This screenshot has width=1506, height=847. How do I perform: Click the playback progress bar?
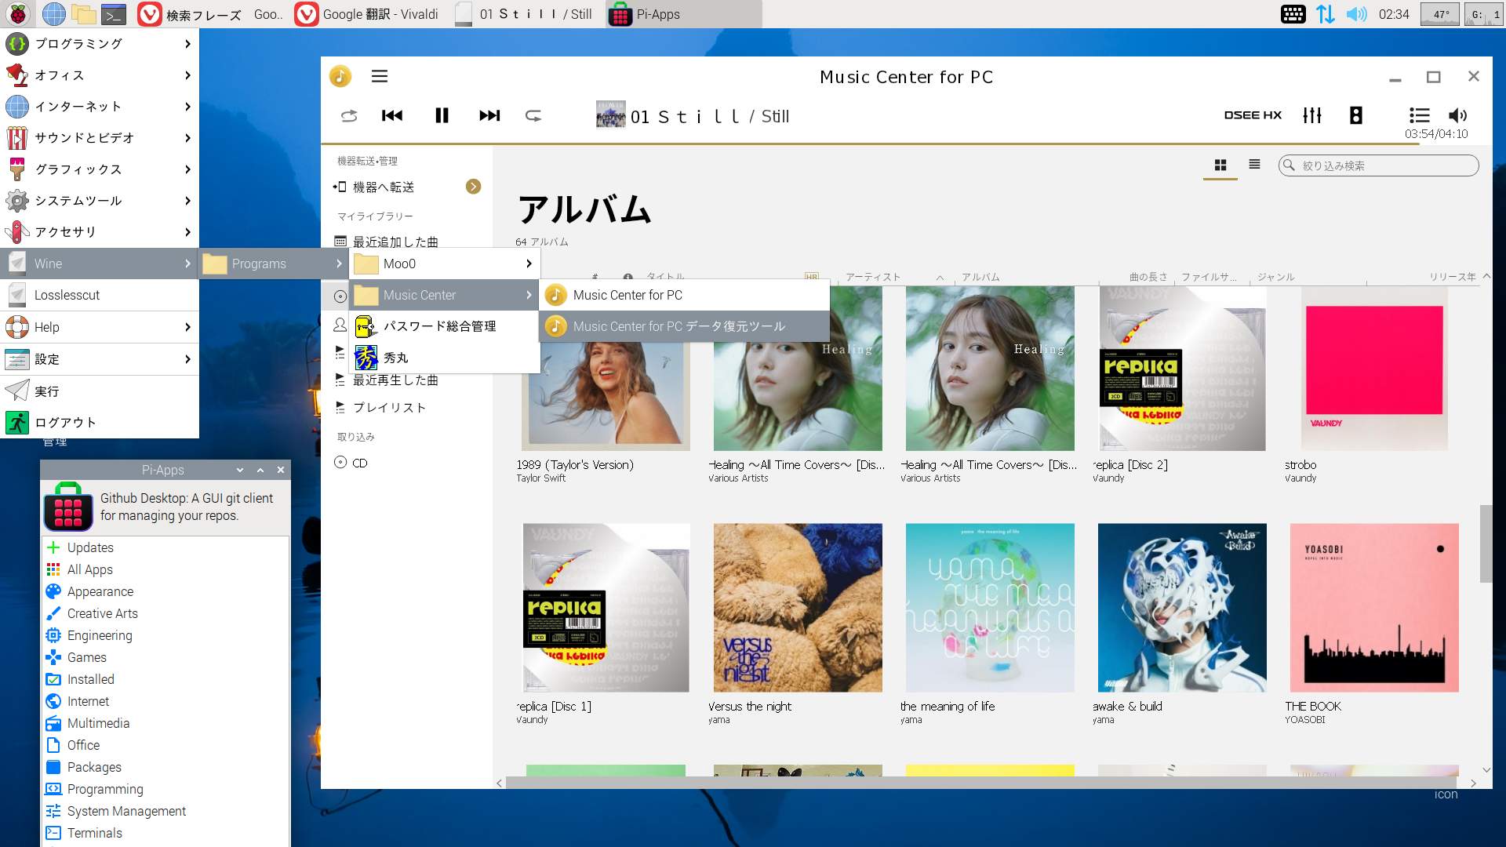(x=906, y=144)
